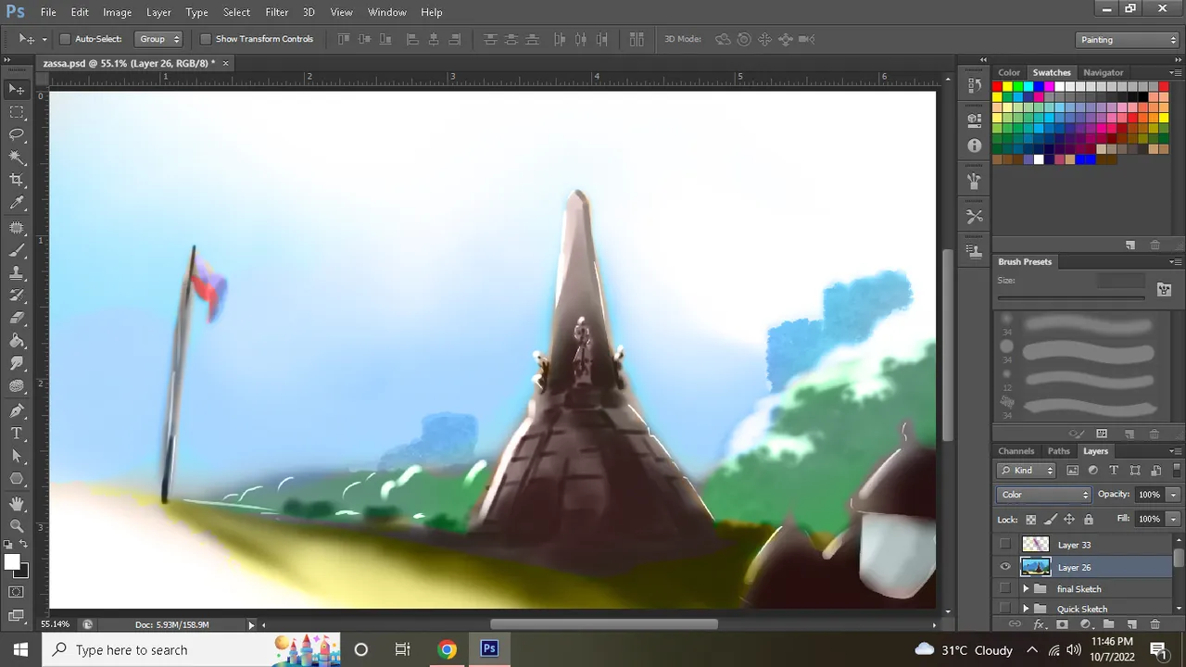Image resolution: width=1186 pixels, height=667 pixels.
Task: Open the Windows notification center
Action: coord(1158,649)
